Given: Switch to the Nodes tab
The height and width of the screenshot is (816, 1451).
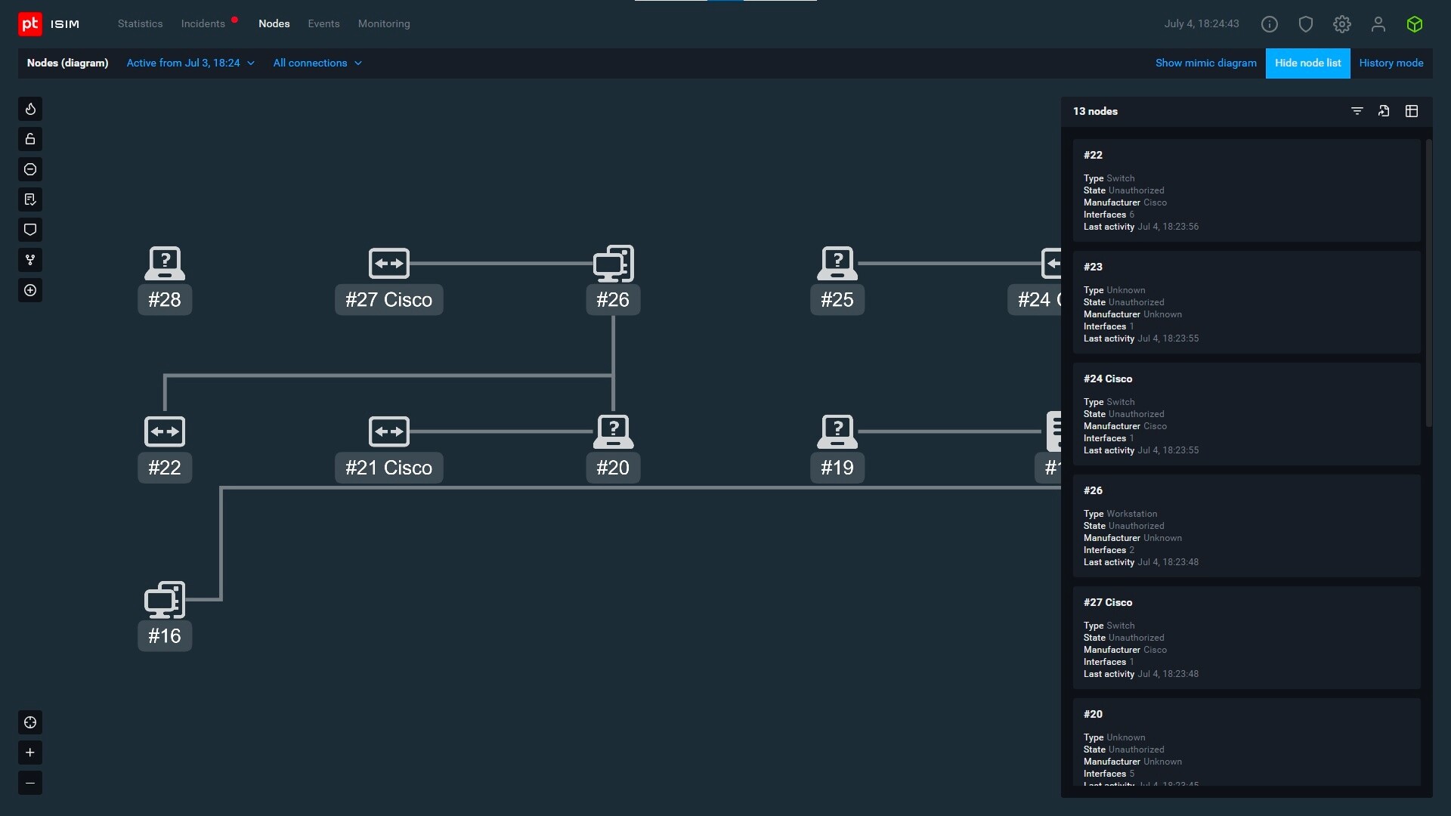Looking at the screenshot, I should click(x=274, y=23).
